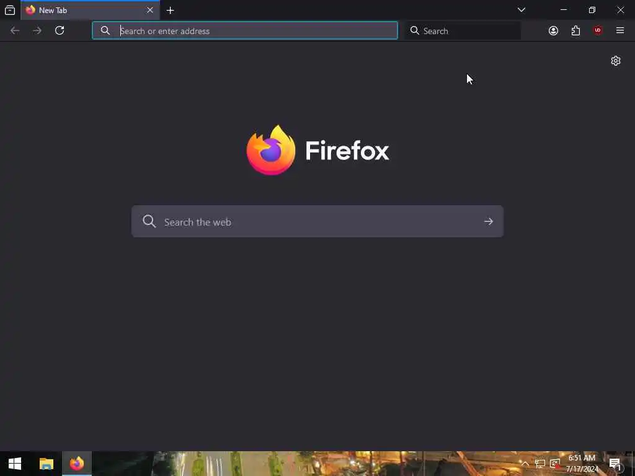This screenshot has height=476, width=635.
Task: Open the Firefox application hamburger menu
Action: tap(620, 30)
